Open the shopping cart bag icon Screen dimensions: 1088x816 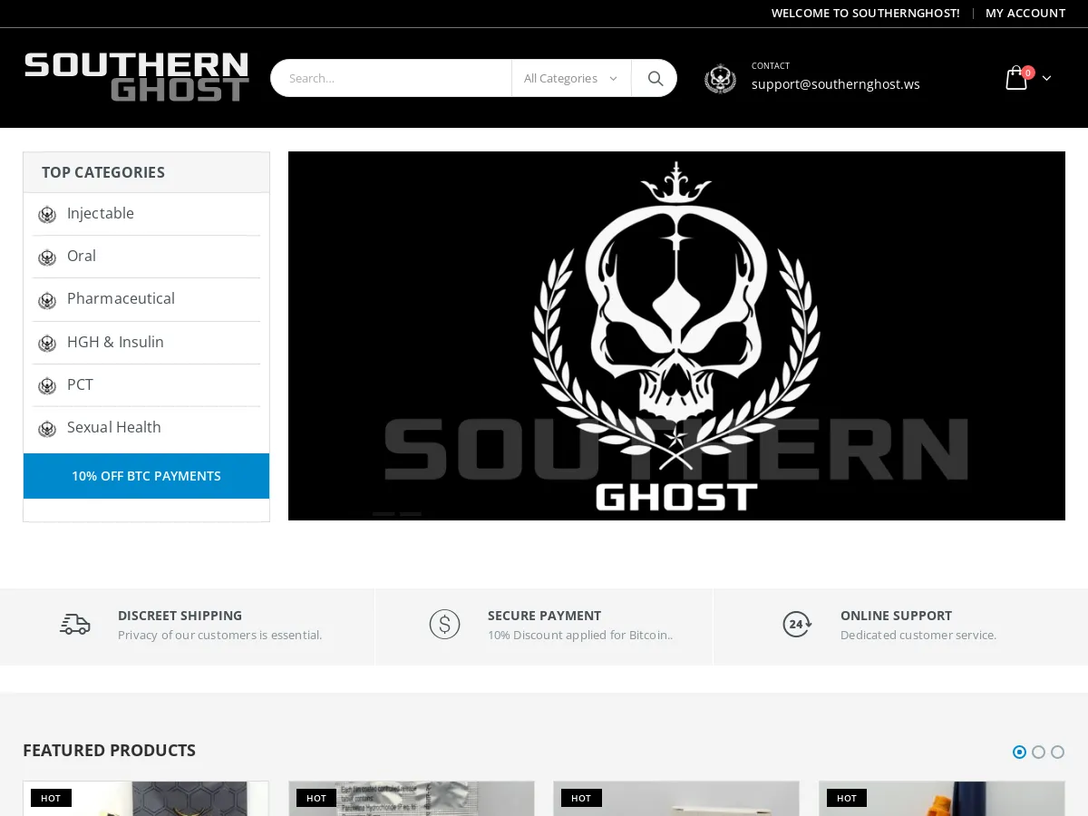click(1015, 78)
